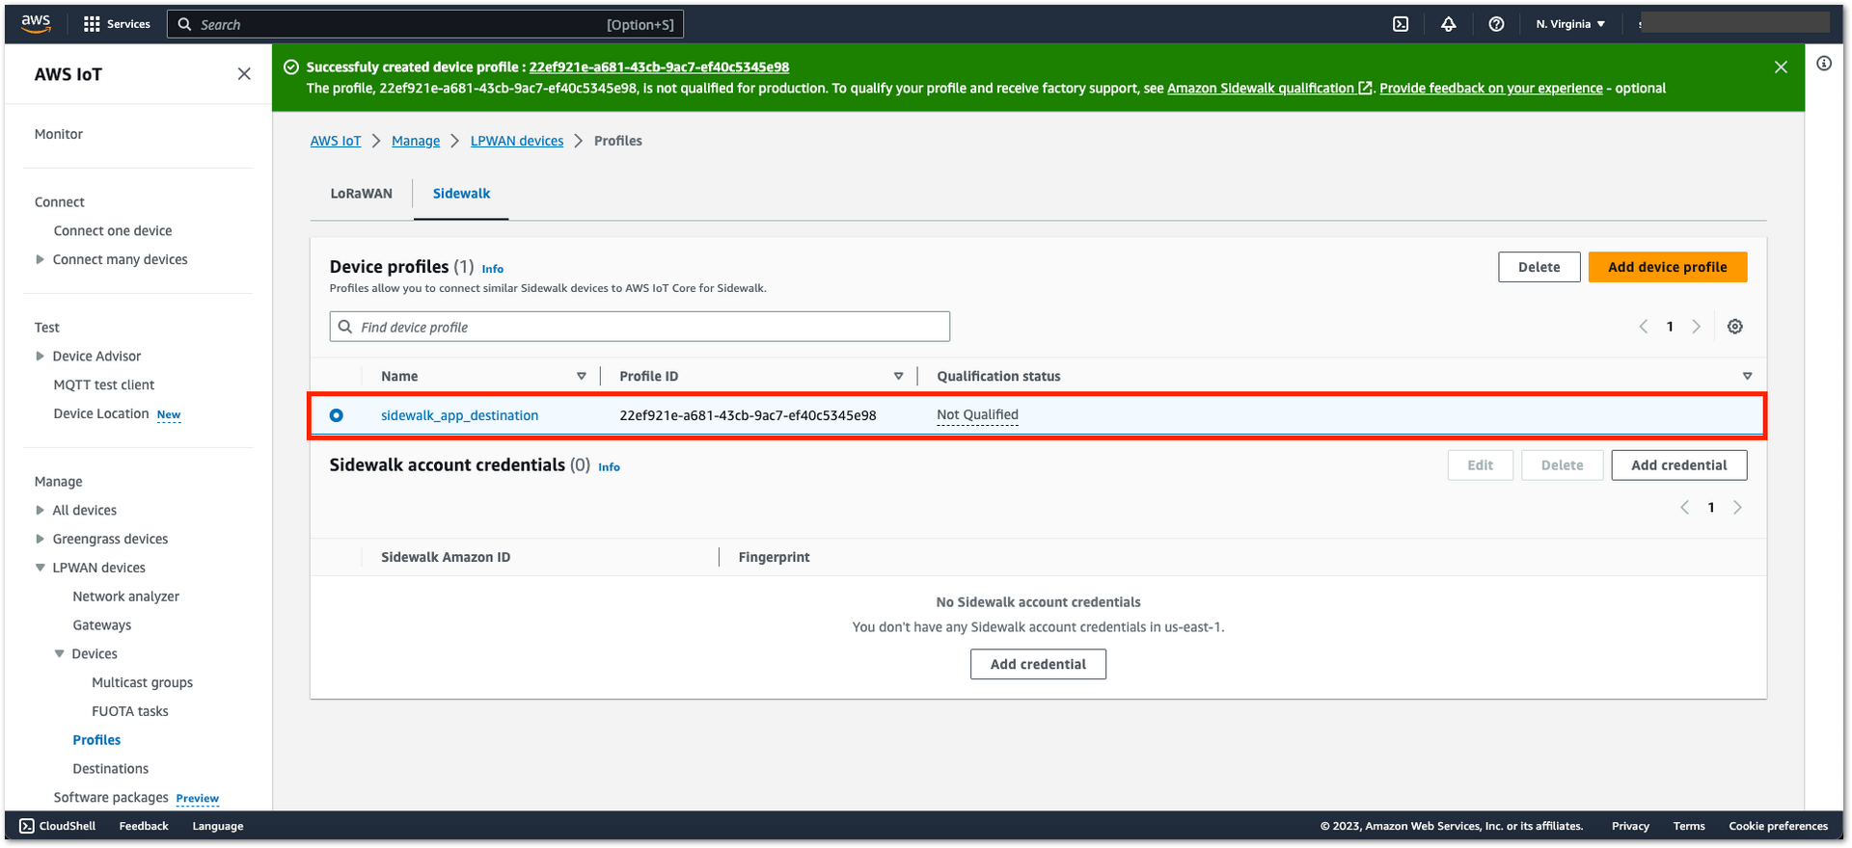Sort by the Name column arrow
1852x848 pixels.
pos(582,377)
